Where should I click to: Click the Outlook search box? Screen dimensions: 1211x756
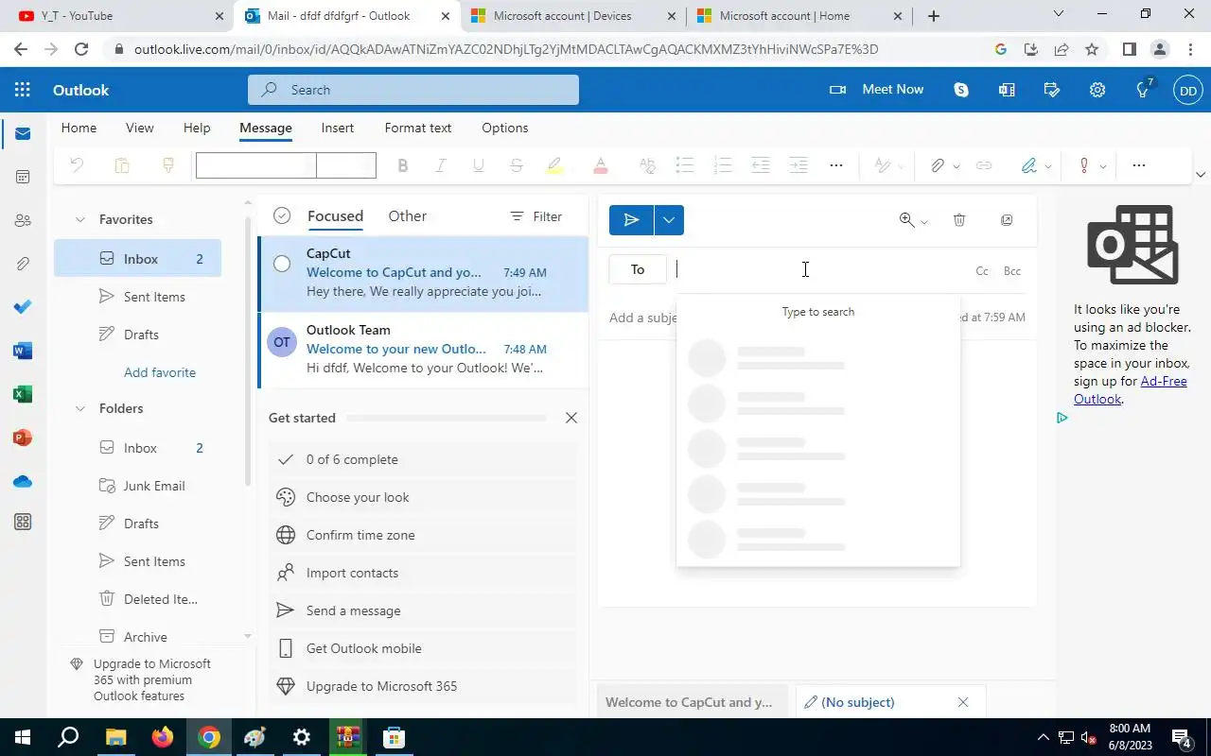coord(413,90)
